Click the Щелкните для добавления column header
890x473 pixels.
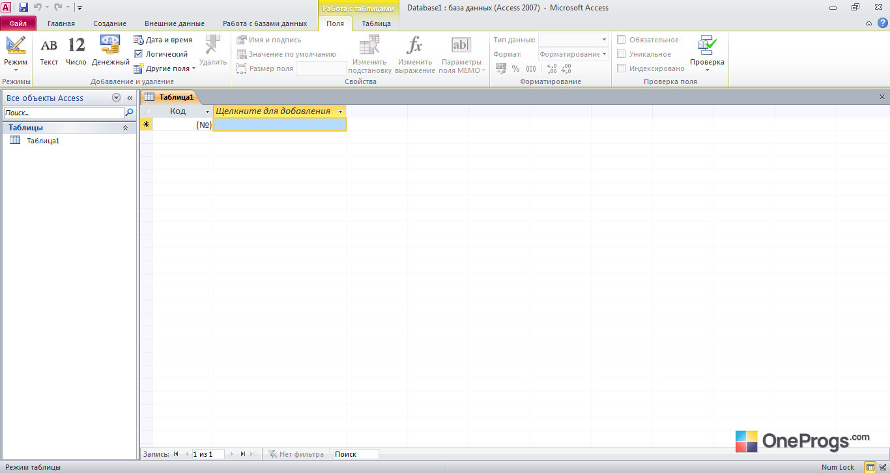[280, 111]
